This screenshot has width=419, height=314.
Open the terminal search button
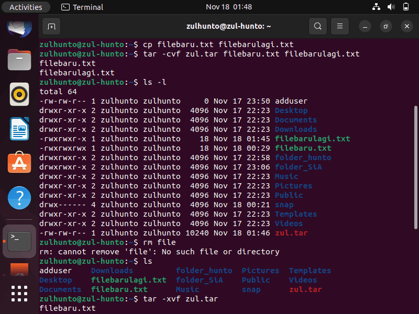pyautogui.click(x=318, y=26)
